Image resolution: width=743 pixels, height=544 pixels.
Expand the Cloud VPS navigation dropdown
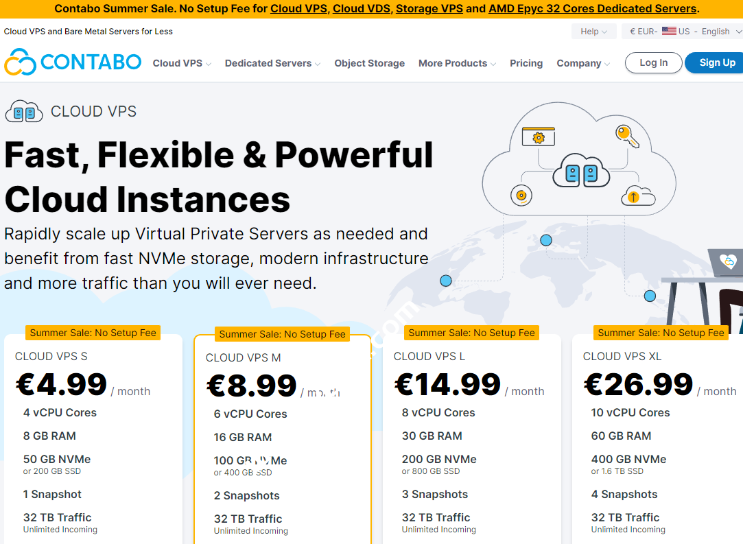(x=182, y=63)
